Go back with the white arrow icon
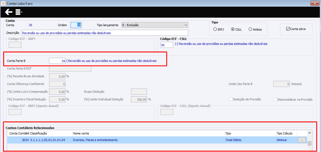Screen dimensions: 321x152 pyautogui.click(x=8, y=12)
